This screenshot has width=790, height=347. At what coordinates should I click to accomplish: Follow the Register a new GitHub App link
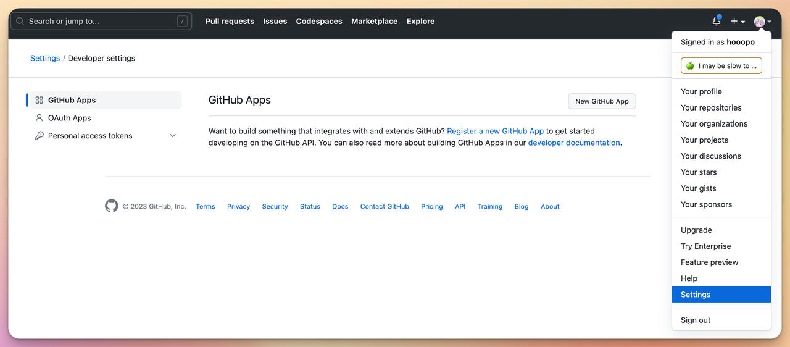(495, 131)
